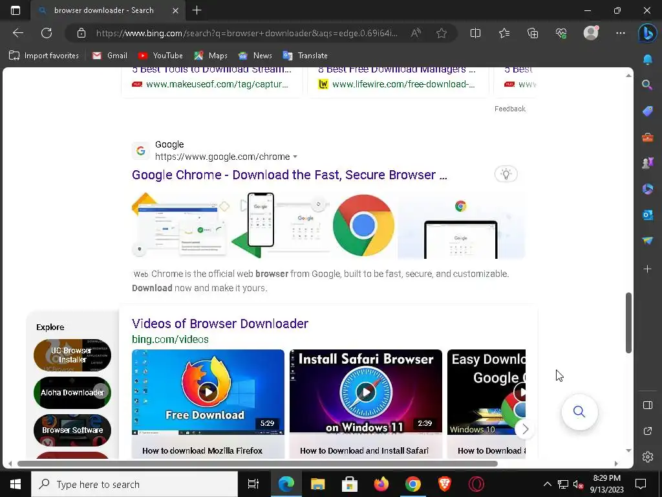This screenshot has height=497, width=662.
Task: Click the lightbulb insights icon near Chrome result
Action: coord(506,173)
